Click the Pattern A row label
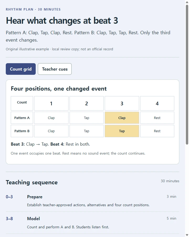Screen dimensions: 189x237 22,118
